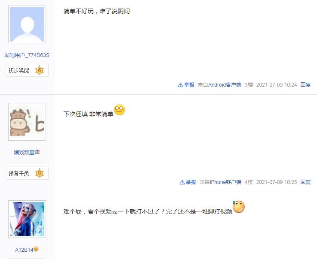Open the profile of 贴吧用户_774D63S
This screenshot has width=317, height=259.
27,55
